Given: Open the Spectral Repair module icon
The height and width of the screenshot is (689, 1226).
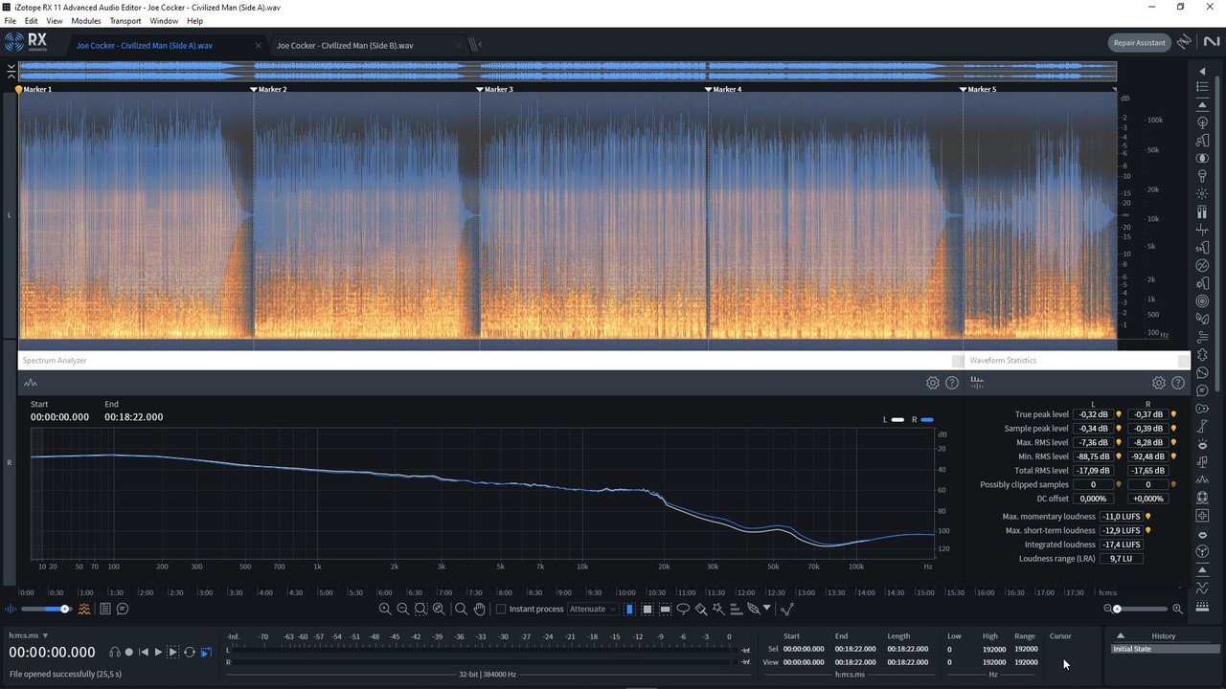Looking at the screenshot, I should coord(1202,516).
